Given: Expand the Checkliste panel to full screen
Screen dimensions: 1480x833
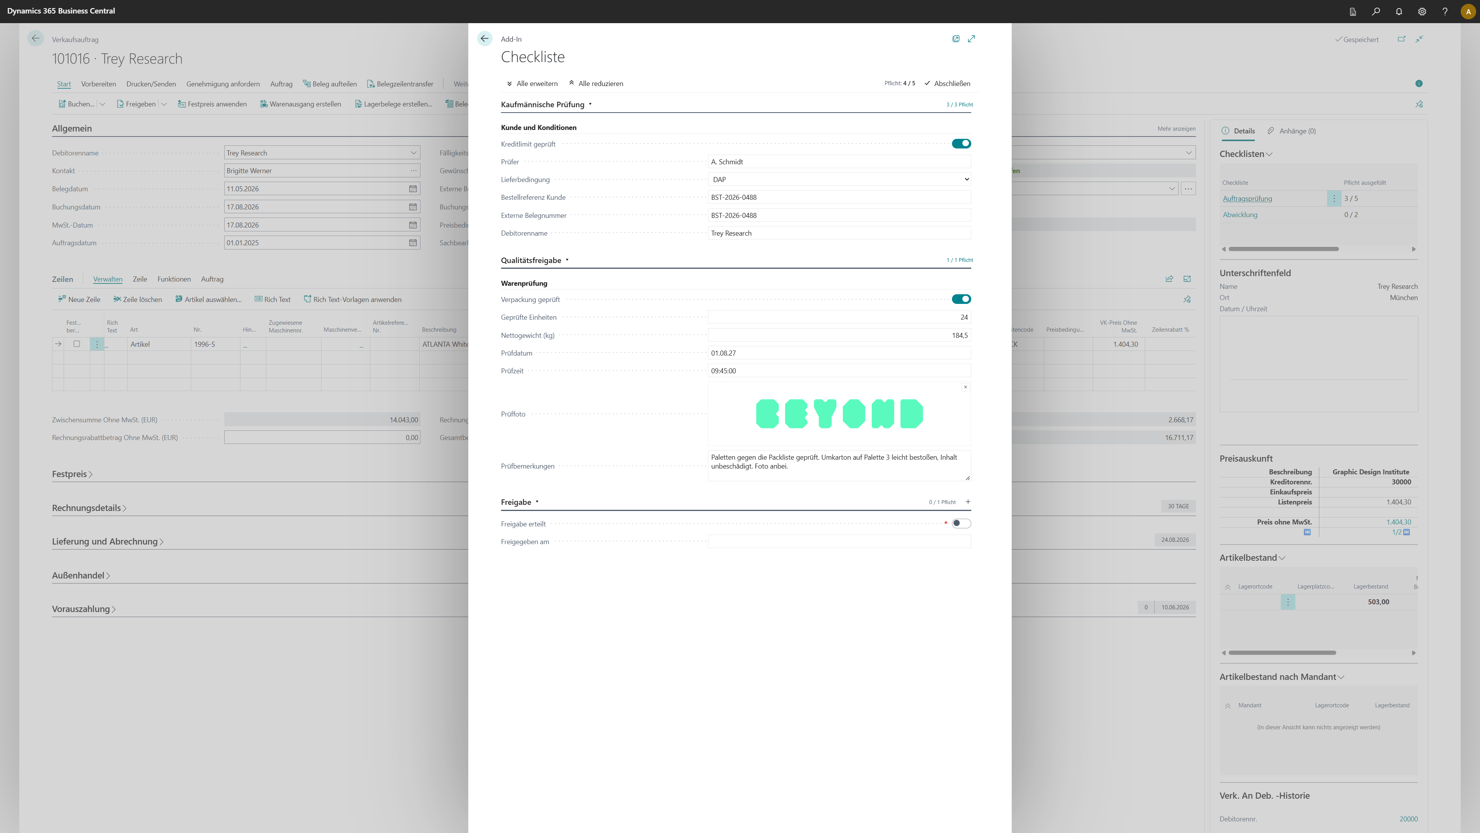Looking at the screenshot, I should coord(971,39).
